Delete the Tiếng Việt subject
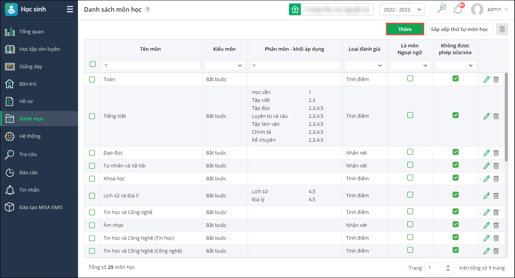The image size is (515, 278). (496, 116)
